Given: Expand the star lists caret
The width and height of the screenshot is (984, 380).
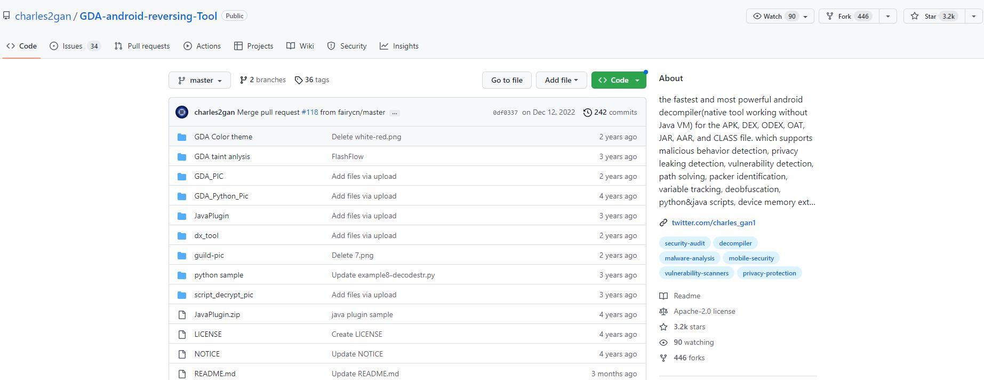Looking at the screenshot, I should [x=974, y=16].
